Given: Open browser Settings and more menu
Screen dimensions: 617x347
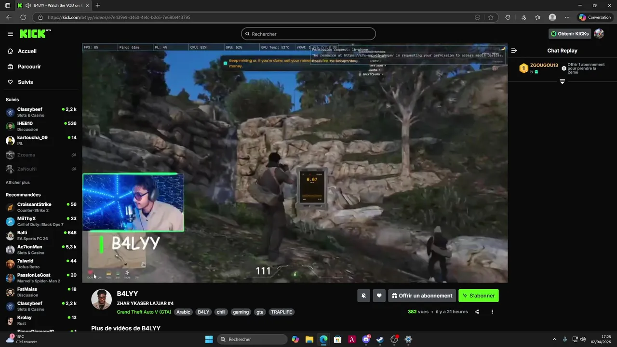Looking at the screenshot, I should [x=567, y=17].
